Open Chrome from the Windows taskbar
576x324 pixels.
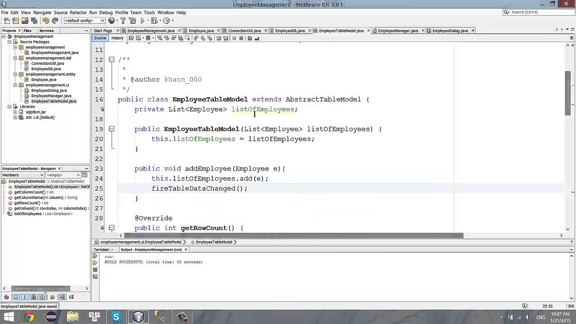(29, 317)
